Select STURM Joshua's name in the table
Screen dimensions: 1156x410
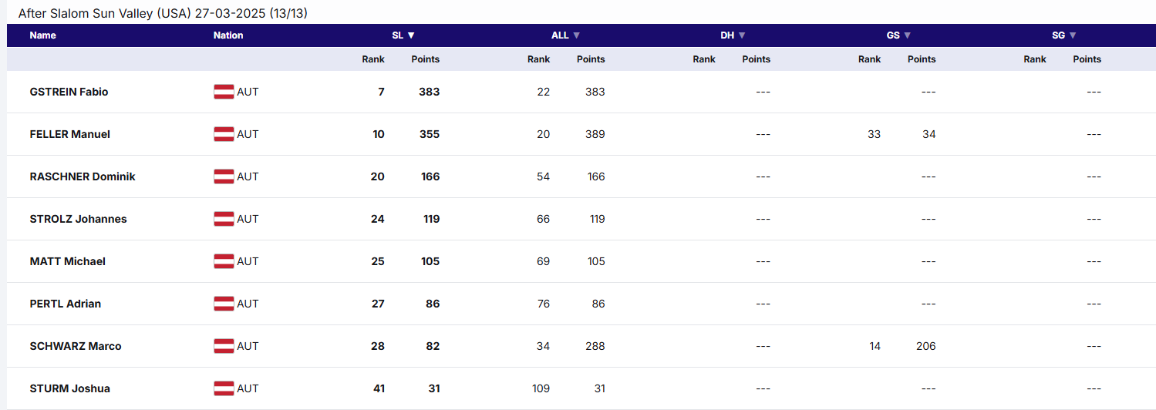click(x=69, y=388)
